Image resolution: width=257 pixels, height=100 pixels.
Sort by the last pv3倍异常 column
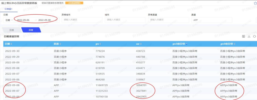tap(235, 44)
